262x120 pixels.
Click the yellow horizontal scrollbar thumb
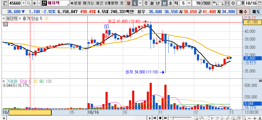[x=30, y=113]
